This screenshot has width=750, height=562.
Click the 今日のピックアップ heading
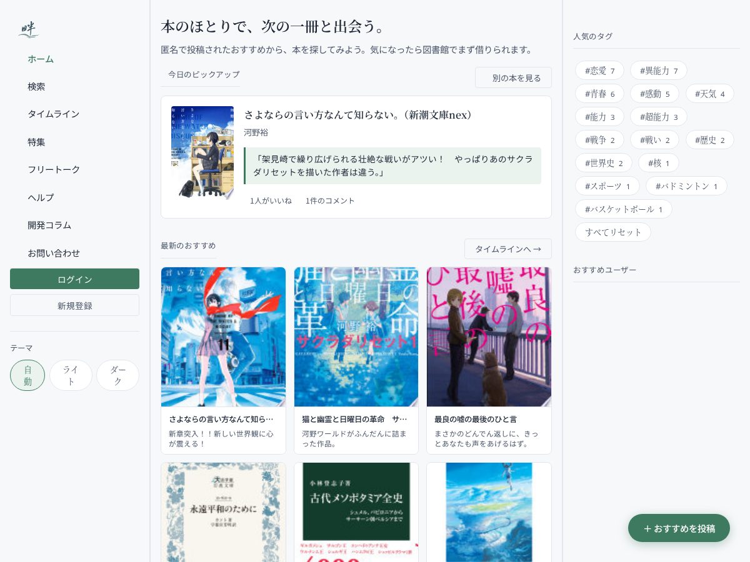click(203, 74)
